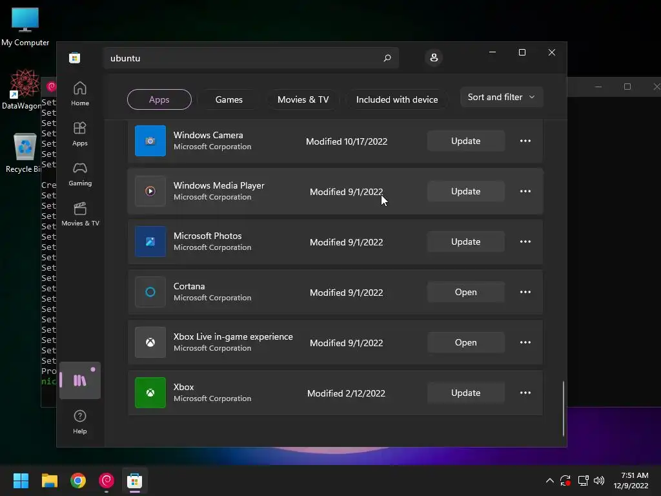The height and width of the screenshot is (496, 661).
Task: Click Microsoft Store taskbar icon
Action: pos(134,480)
